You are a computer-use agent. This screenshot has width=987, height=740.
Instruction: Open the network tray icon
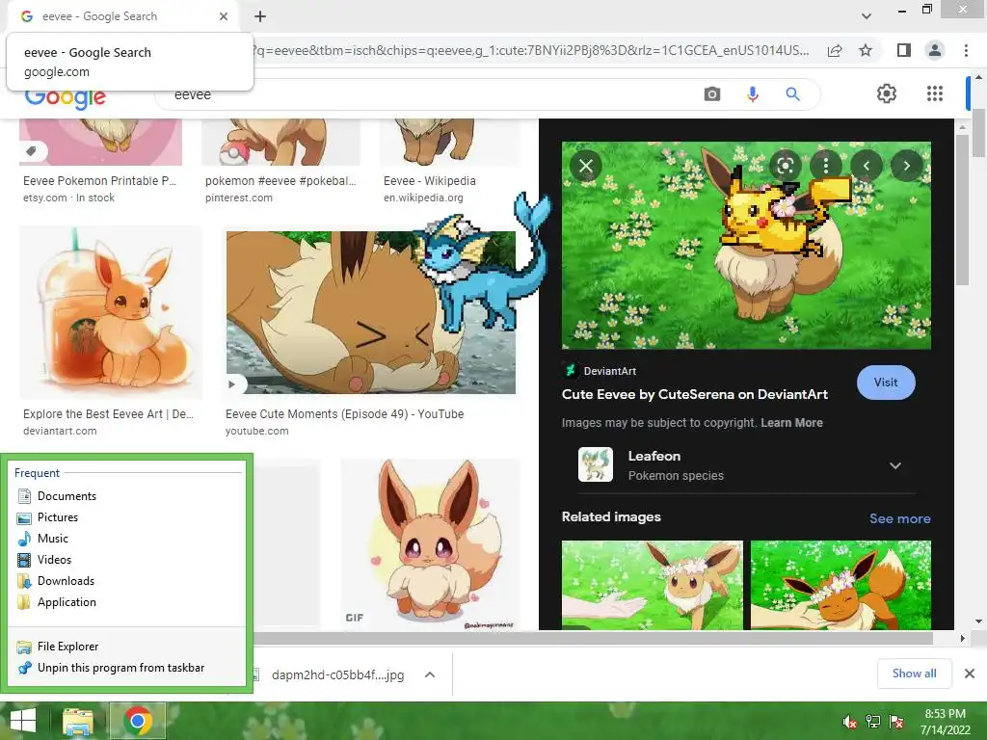[x=873, y=722]
